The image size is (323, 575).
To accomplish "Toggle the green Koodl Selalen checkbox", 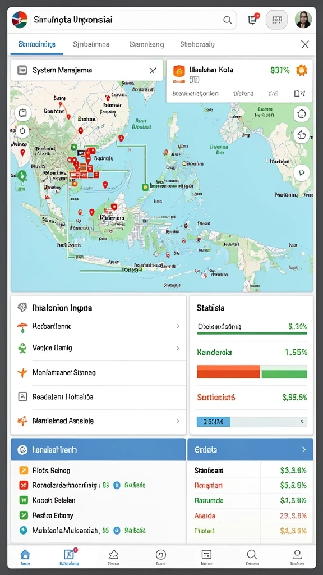I will click(23, 500).
